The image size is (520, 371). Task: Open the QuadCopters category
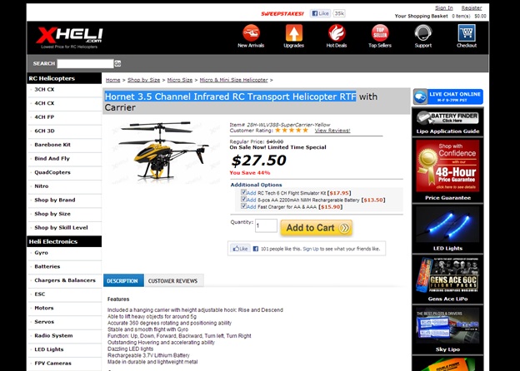click(52, 172)
